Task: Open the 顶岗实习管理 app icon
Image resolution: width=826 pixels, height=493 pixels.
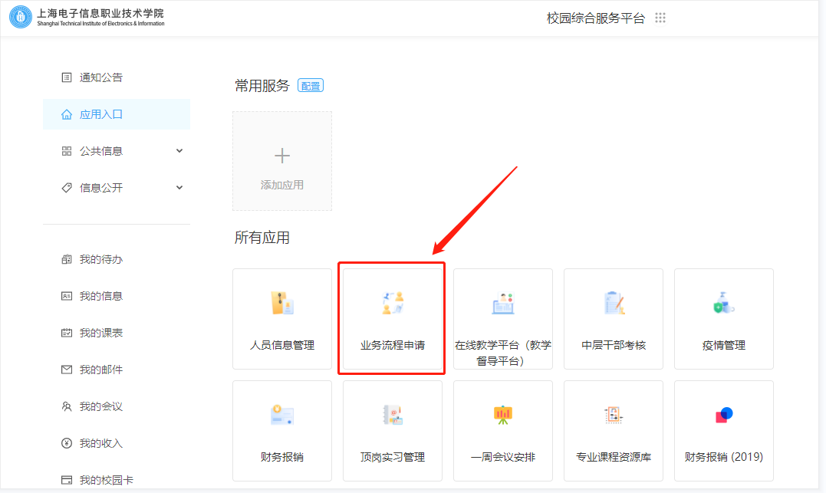Action: click(392, 416)
